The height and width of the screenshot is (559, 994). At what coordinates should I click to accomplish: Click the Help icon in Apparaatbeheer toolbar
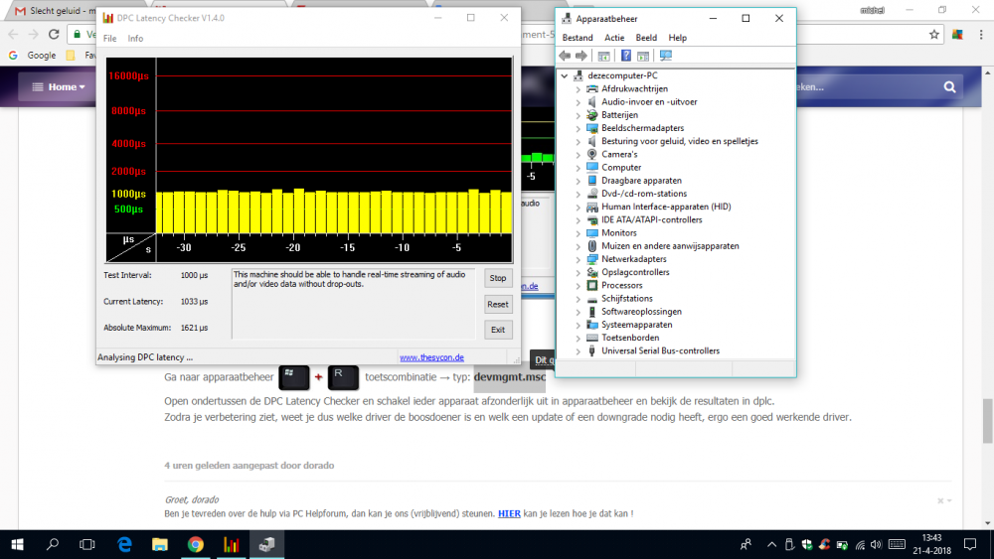(x=626, y=56)
